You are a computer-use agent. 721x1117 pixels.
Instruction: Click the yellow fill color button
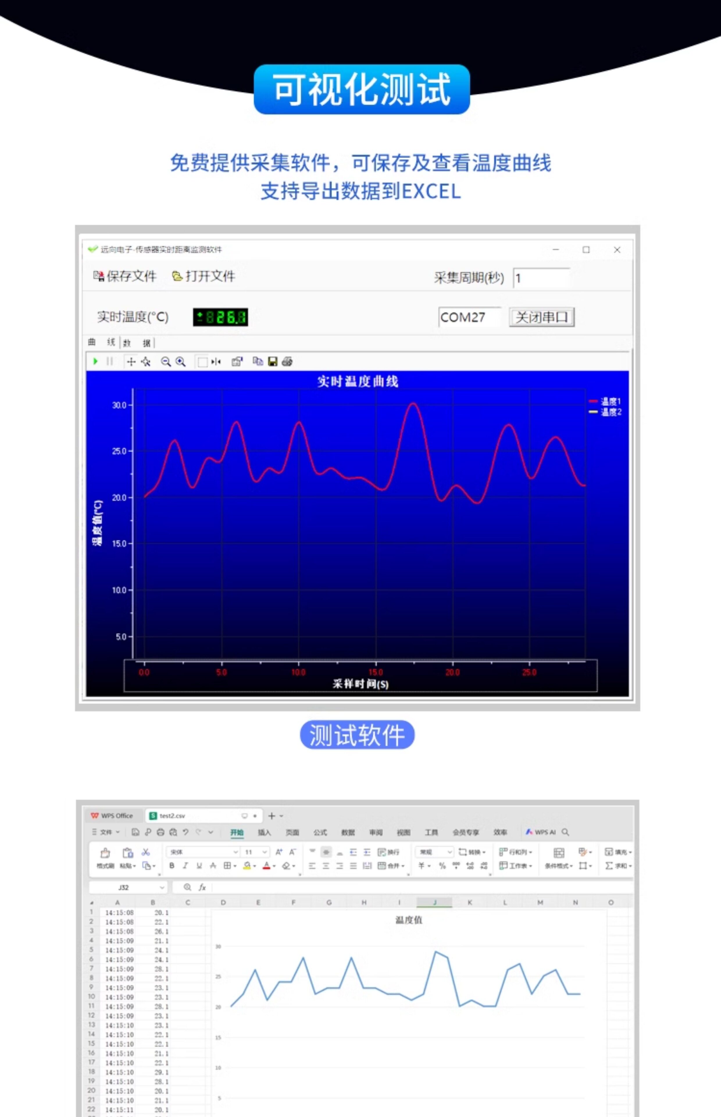(x=247, y=866)
